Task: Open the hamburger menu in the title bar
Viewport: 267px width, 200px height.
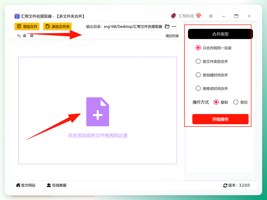Action: [x=211, y=16]
